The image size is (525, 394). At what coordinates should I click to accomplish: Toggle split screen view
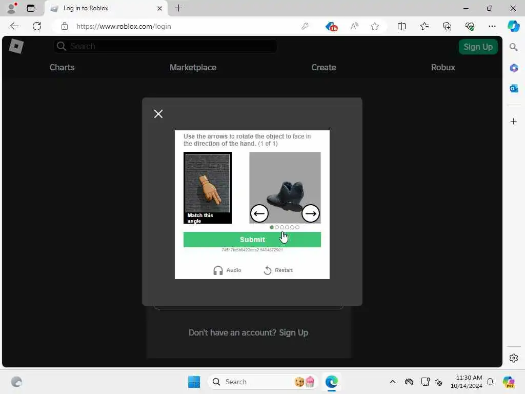[x=401, y=26]
